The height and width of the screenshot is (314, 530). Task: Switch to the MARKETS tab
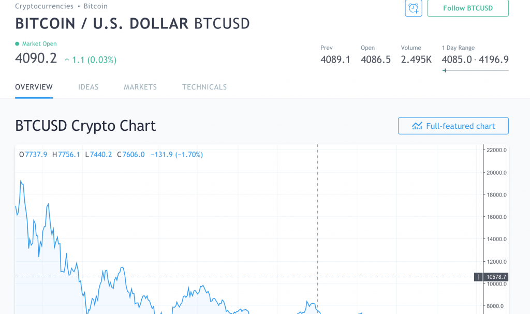[x=140, y=87]
